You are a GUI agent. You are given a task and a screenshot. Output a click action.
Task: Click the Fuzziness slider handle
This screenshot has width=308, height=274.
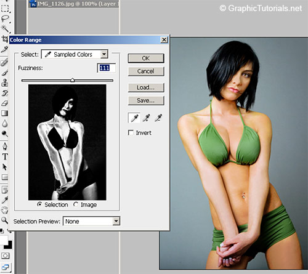73,80
